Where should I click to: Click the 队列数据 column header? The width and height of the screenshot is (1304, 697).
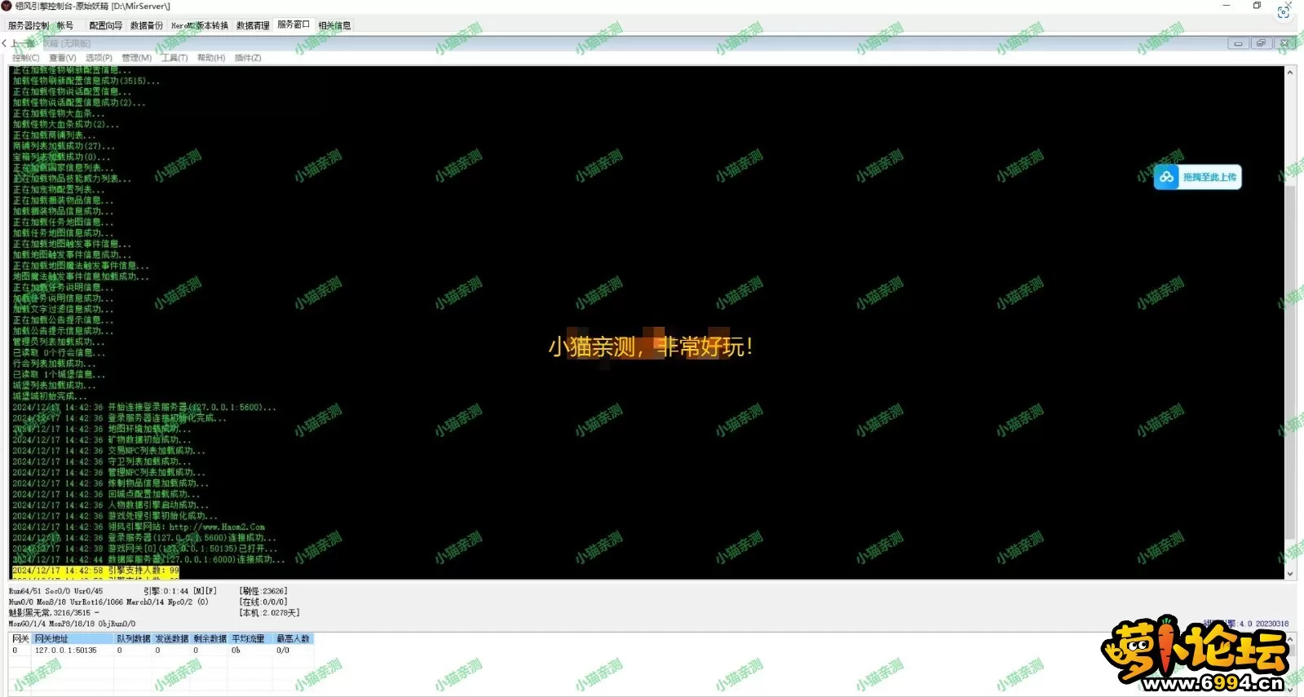133,639
